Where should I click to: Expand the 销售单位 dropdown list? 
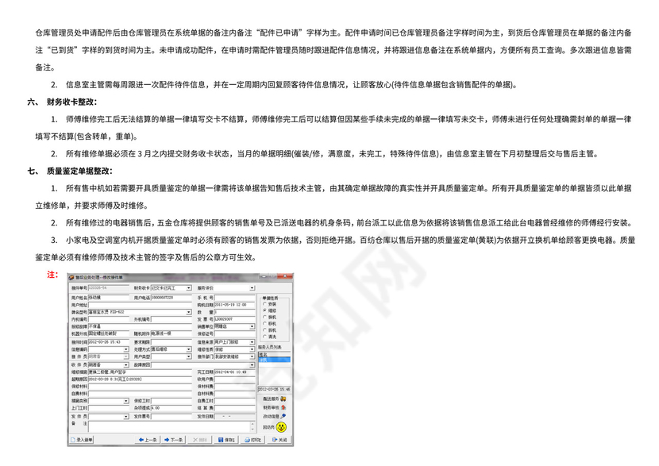point(251,325)
